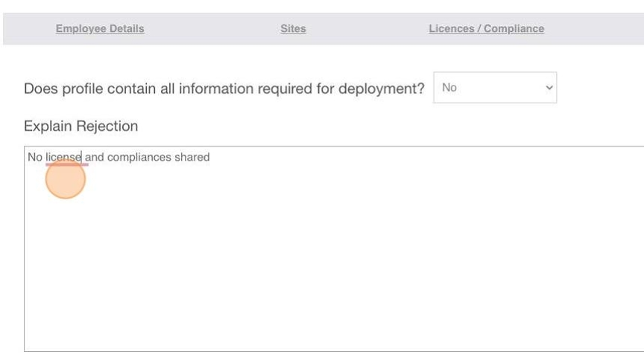This screenshot has height=360, width=644.
Task: Click the Explain Rejection label
Action: tap(81, 126)
